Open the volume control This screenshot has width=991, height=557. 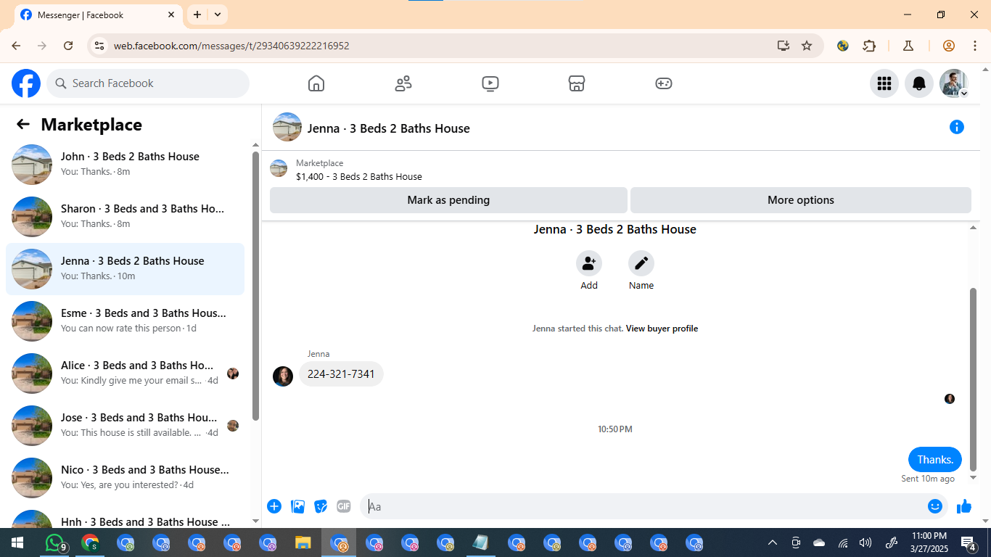point(865,542)
